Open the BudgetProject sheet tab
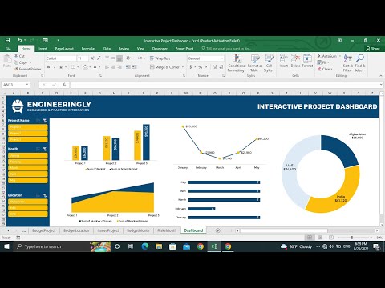Screen dimensions: 385x288 pyautogui.click(x=43, y=230)
